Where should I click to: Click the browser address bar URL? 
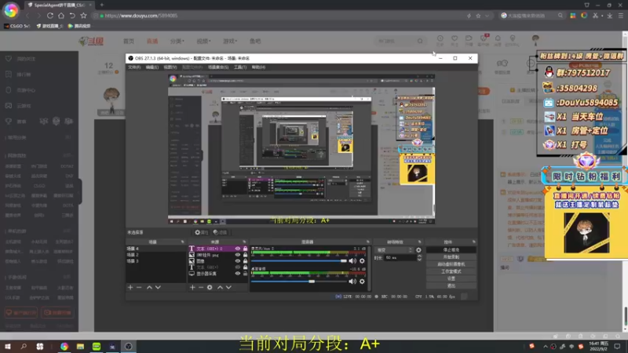141,16
